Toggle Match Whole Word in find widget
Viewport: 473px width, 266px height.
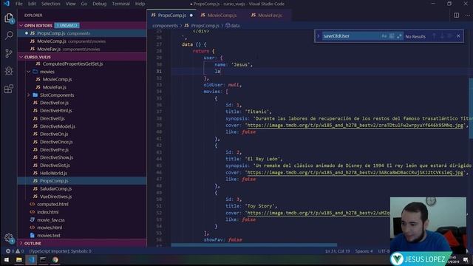(x=392, y=36)
